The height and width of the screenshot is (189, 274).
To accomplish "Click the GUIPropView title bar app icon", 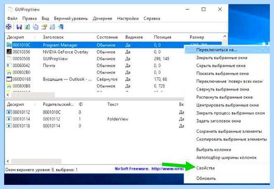I will (11, 9).
